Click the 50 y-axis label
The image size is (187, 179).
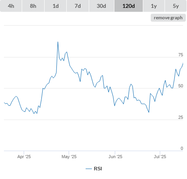[x=181, y=86]
